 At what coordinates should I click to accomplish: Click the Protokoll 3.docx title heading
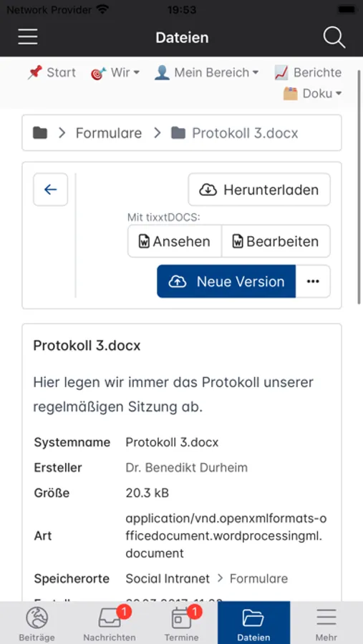click(87, 346)
